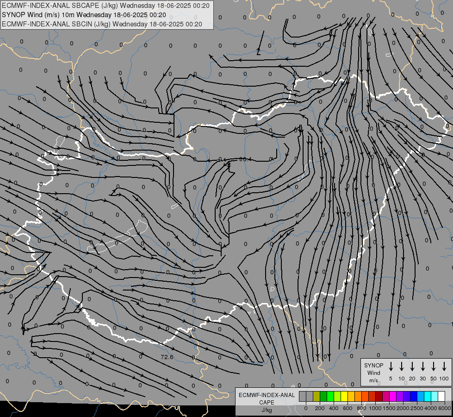The width and height of the screenshot is (453, 417).
Task: Click the 66.4 value on the map
Action: (x=246, y=159)
